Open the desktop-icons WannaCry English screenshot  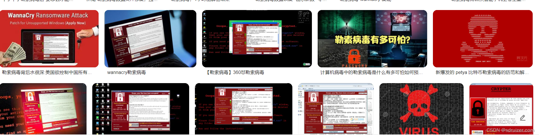click(141, 109)
